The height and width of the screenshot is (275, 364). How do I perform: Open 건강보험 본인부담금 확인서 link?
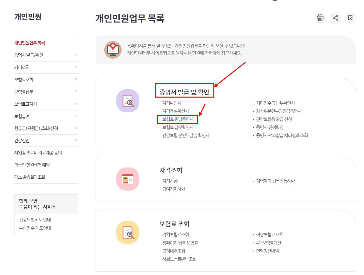click(x=185, y=136)
